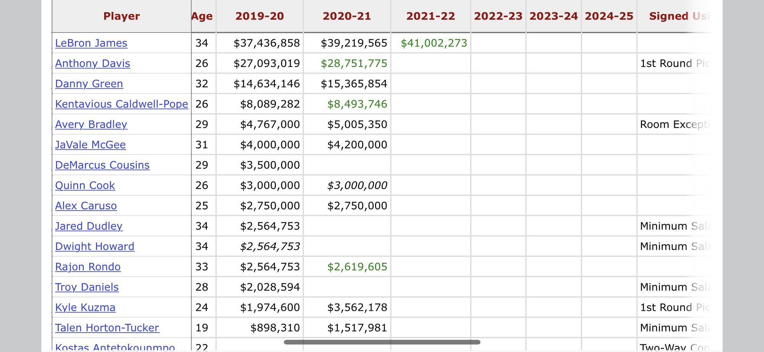Open Dwight Howard's player page
The image size is (764, 352).
click(95, 246)
